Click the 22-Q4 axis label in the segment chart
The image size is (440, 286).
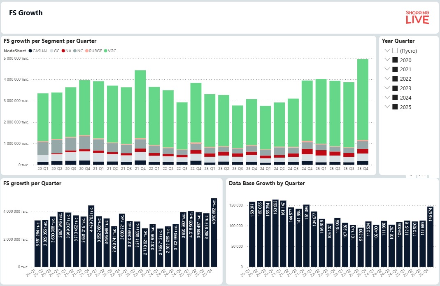tap(196, 169)
